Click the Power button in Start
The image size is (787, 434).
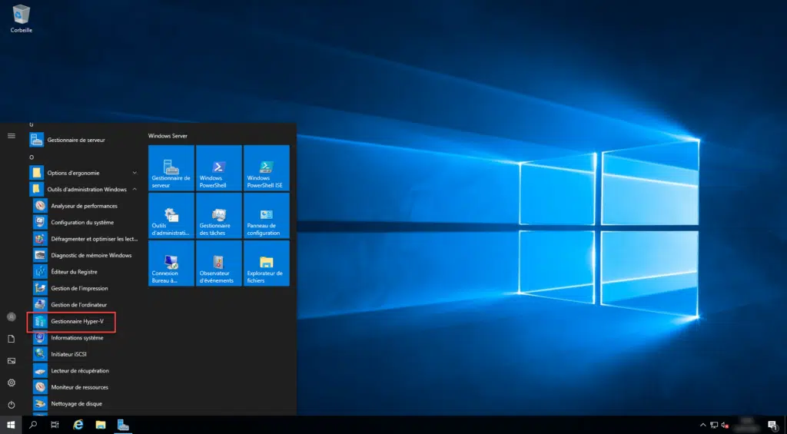11,405
